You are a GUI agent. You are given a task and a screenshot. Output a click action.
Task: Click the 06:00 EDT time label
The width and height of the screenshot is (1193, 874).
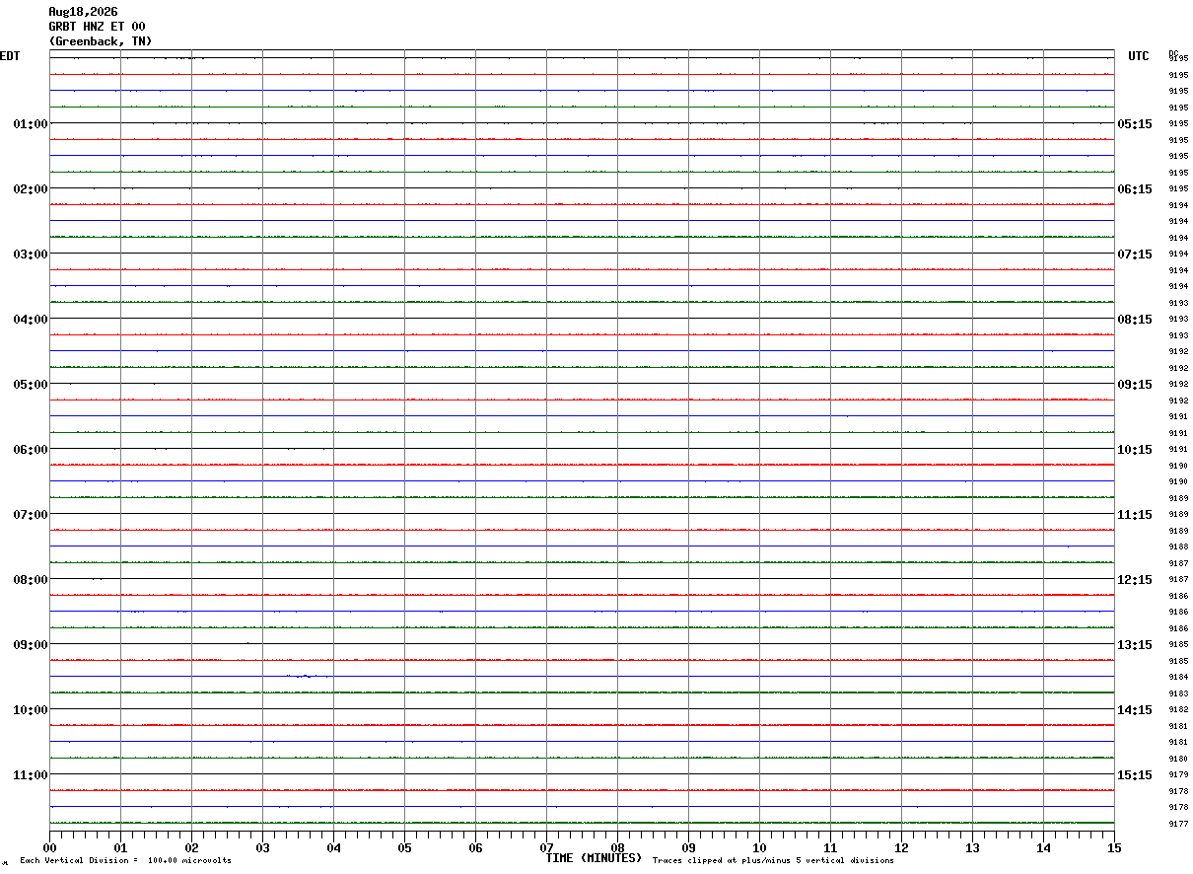pos(31,450)
